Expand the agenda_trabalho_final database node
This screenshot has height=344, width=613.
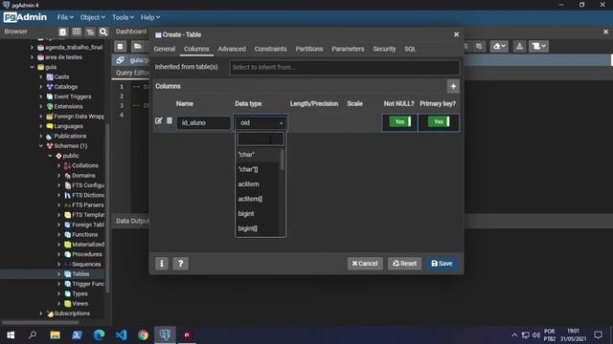point(32,47)
